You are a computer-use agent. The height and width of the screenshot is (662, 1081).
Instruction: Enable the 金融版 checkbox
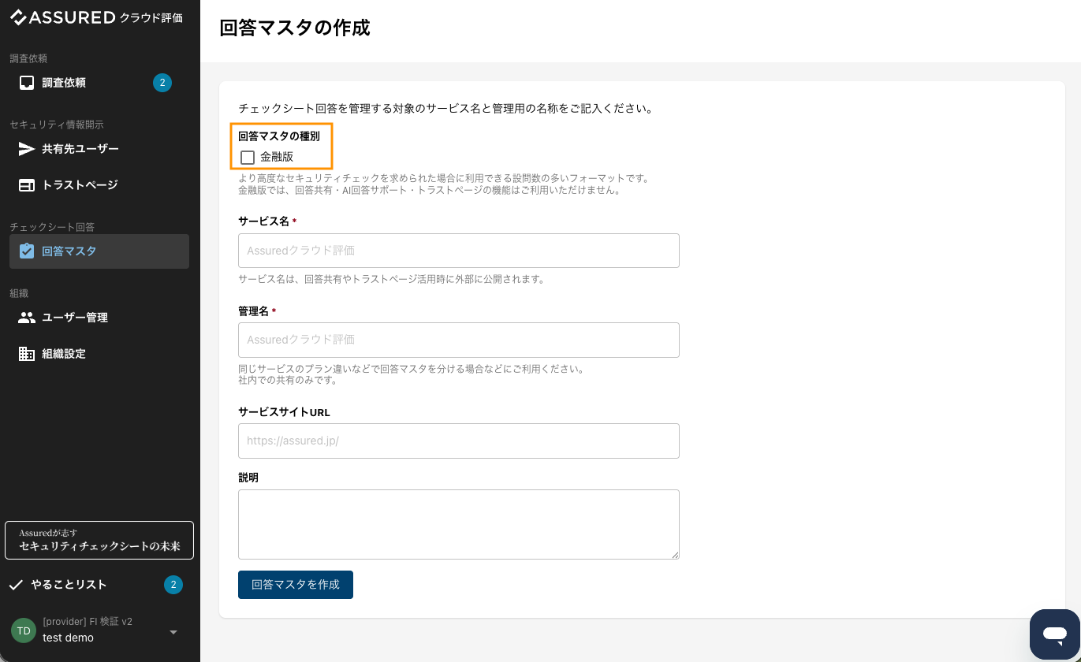(x=248, y=157)
